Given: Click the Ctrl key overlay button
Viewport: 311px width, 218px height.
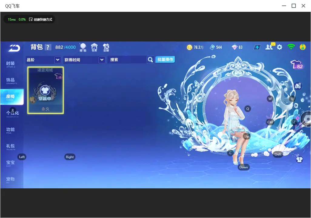Looking at the screenshot, I should 270,122.
